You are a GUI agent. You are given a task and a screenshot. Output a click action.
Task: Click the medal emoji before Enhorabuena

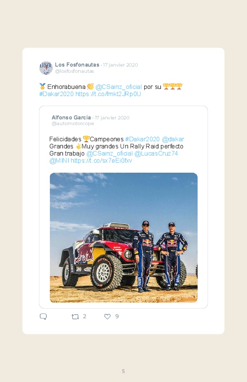pyautogui.click(x=42, y=87)
